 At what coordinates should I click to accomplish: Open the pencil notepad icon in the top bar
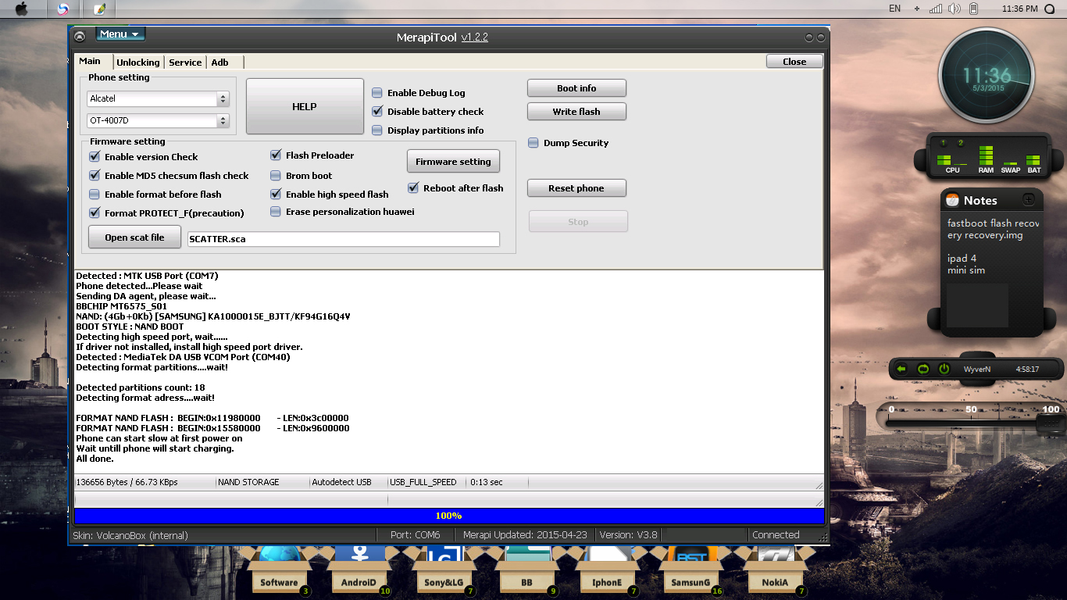point(98,9)
